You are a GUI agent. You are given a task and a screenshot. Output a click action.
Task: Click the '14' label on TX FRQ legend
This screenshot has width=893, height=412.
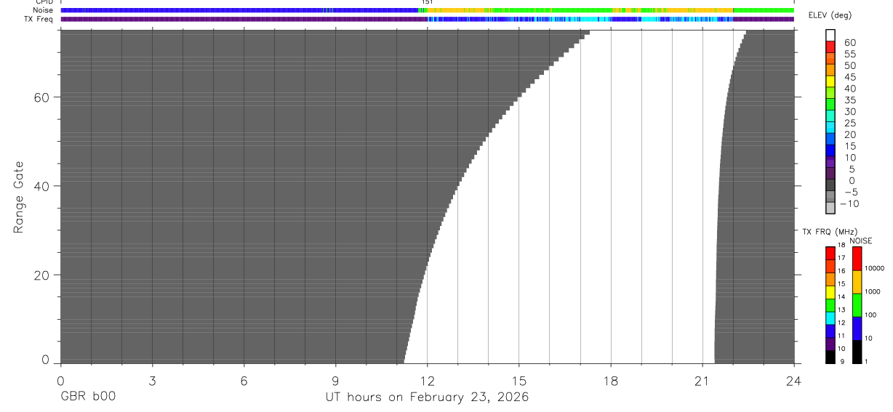pyautogui.click(x=841, y=296)
